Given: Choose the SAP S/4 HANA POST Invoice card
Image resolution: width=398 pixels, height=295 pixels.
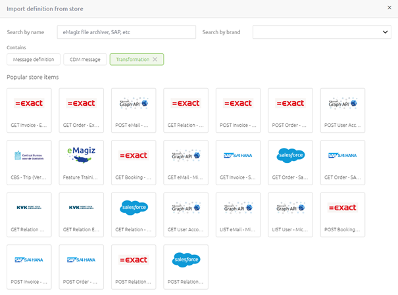Looking at the screenshot, I should [29, 267].
